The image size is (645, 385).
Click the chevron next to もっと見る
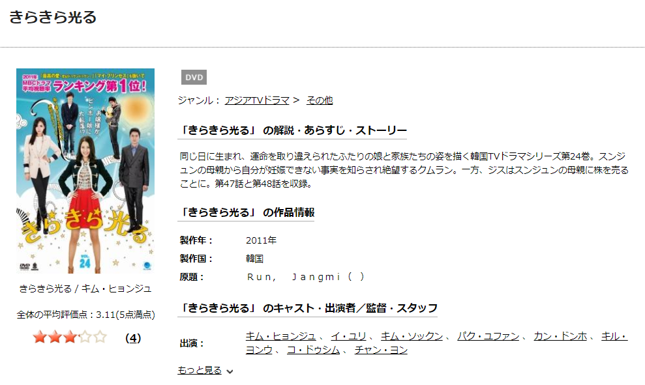(x=230, y=371)
